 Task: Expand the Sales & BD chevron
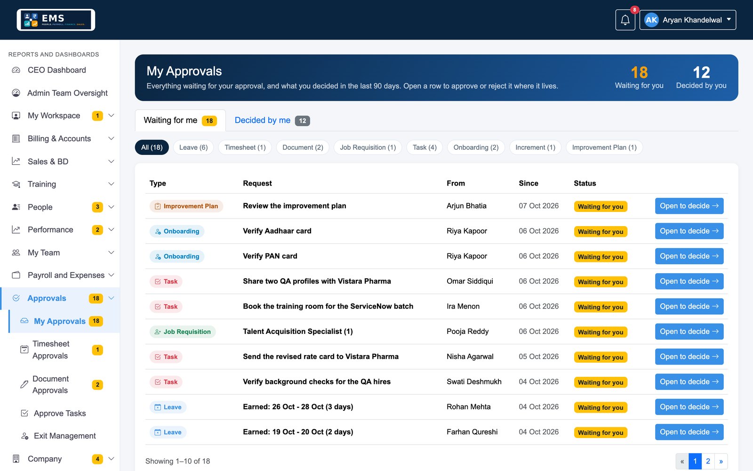112,162
